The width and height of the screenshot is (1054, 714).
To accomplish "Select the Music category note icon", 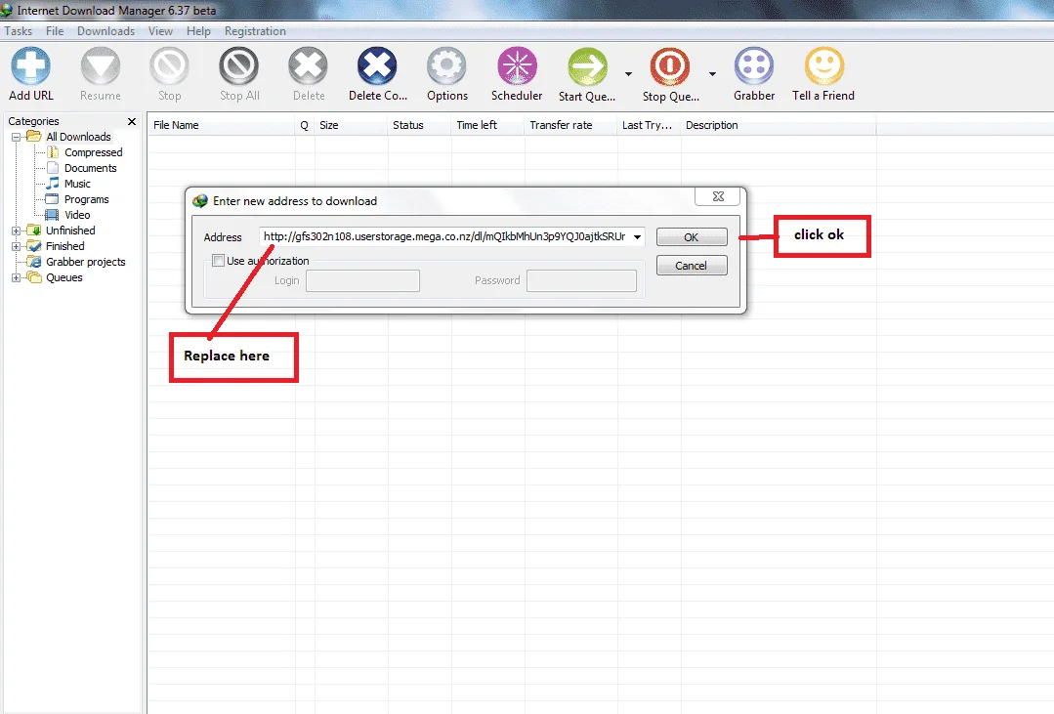I will (53, 184).
